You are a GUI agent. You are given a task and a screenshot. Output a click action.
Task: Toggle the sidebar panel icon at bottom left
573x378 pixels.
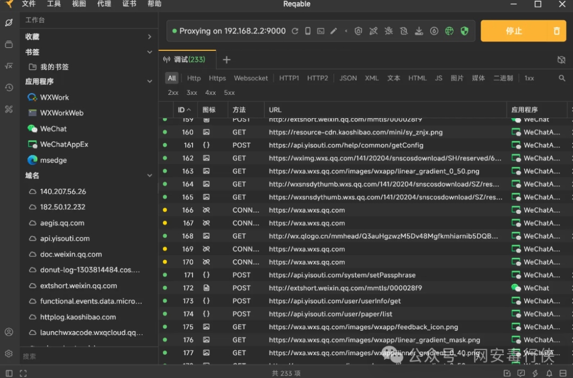pos(9,373)
